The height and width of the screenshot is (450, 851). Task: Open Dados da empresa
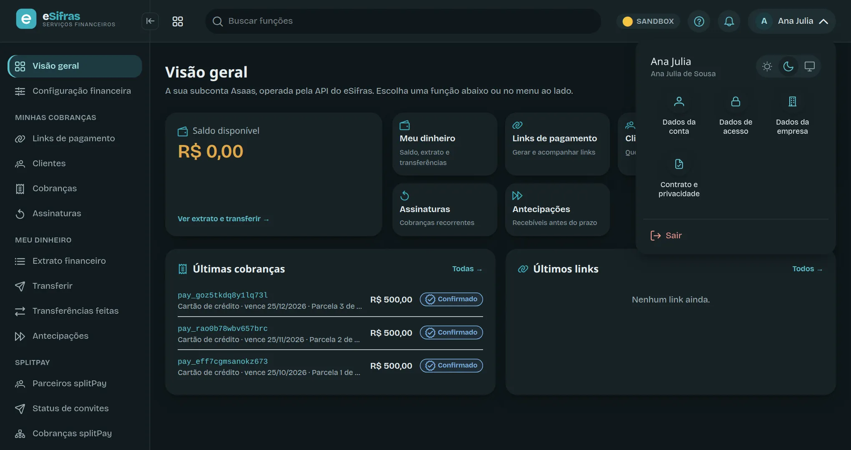(792, 115)
